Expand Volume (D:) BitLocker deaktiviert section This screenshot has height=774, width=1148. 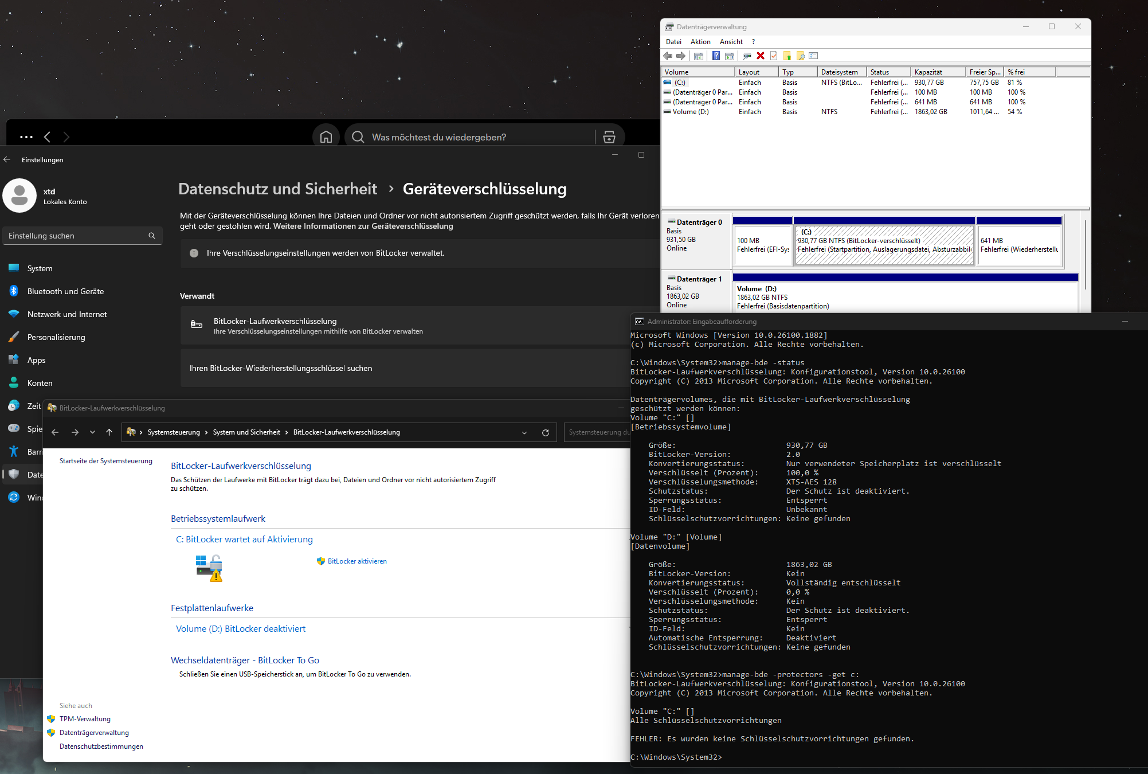[241, 628]
